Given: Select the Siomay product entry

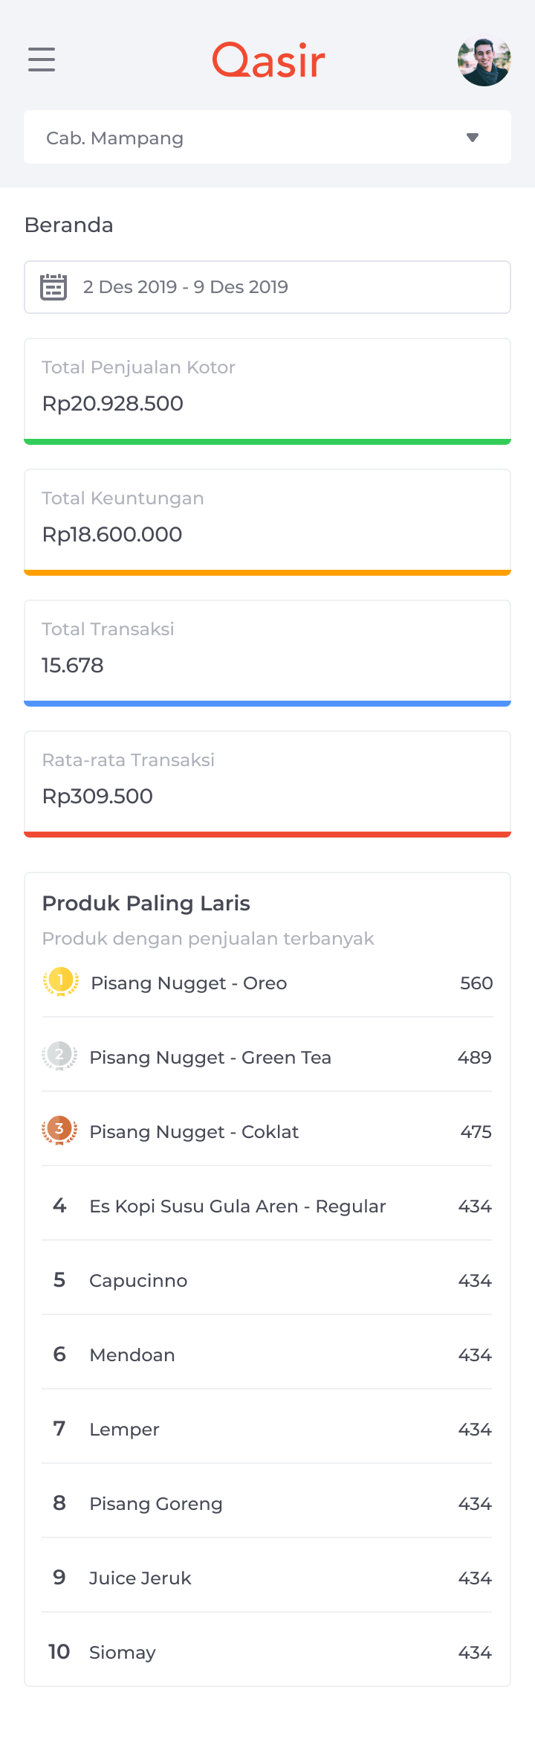Looking at the screenshot, I should coord(267,1652).
